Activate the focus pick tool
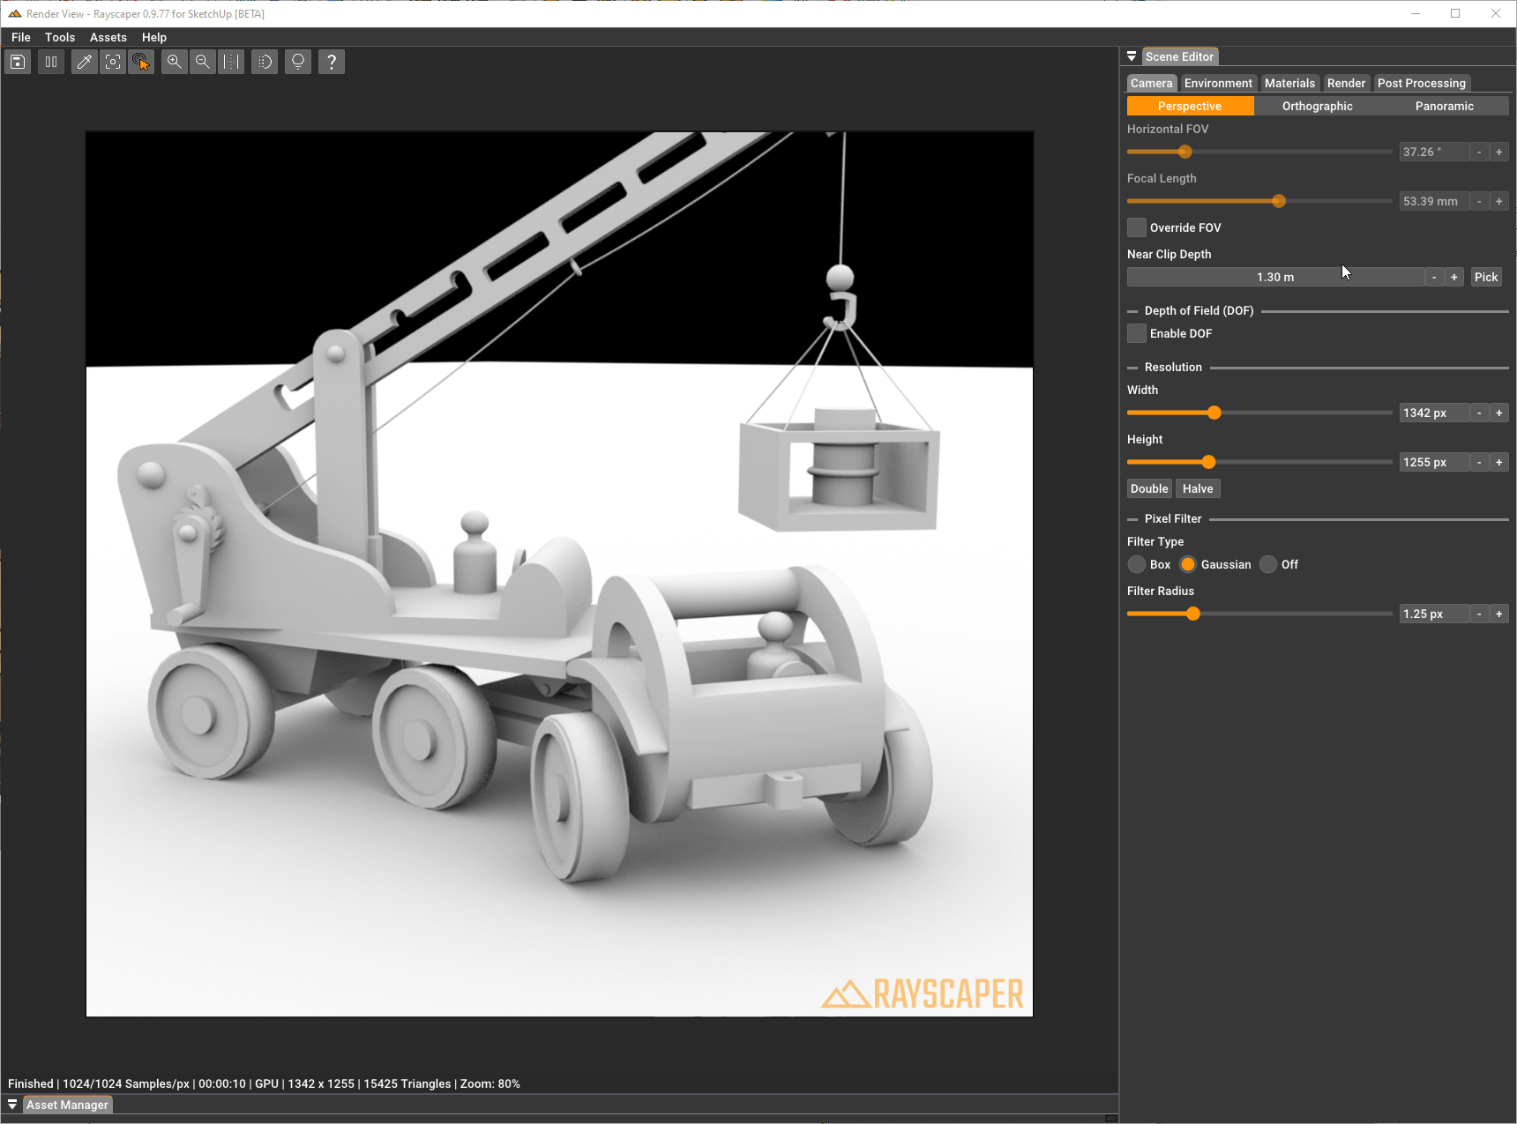The image size is (1517, 1124). tap(112, 61)
